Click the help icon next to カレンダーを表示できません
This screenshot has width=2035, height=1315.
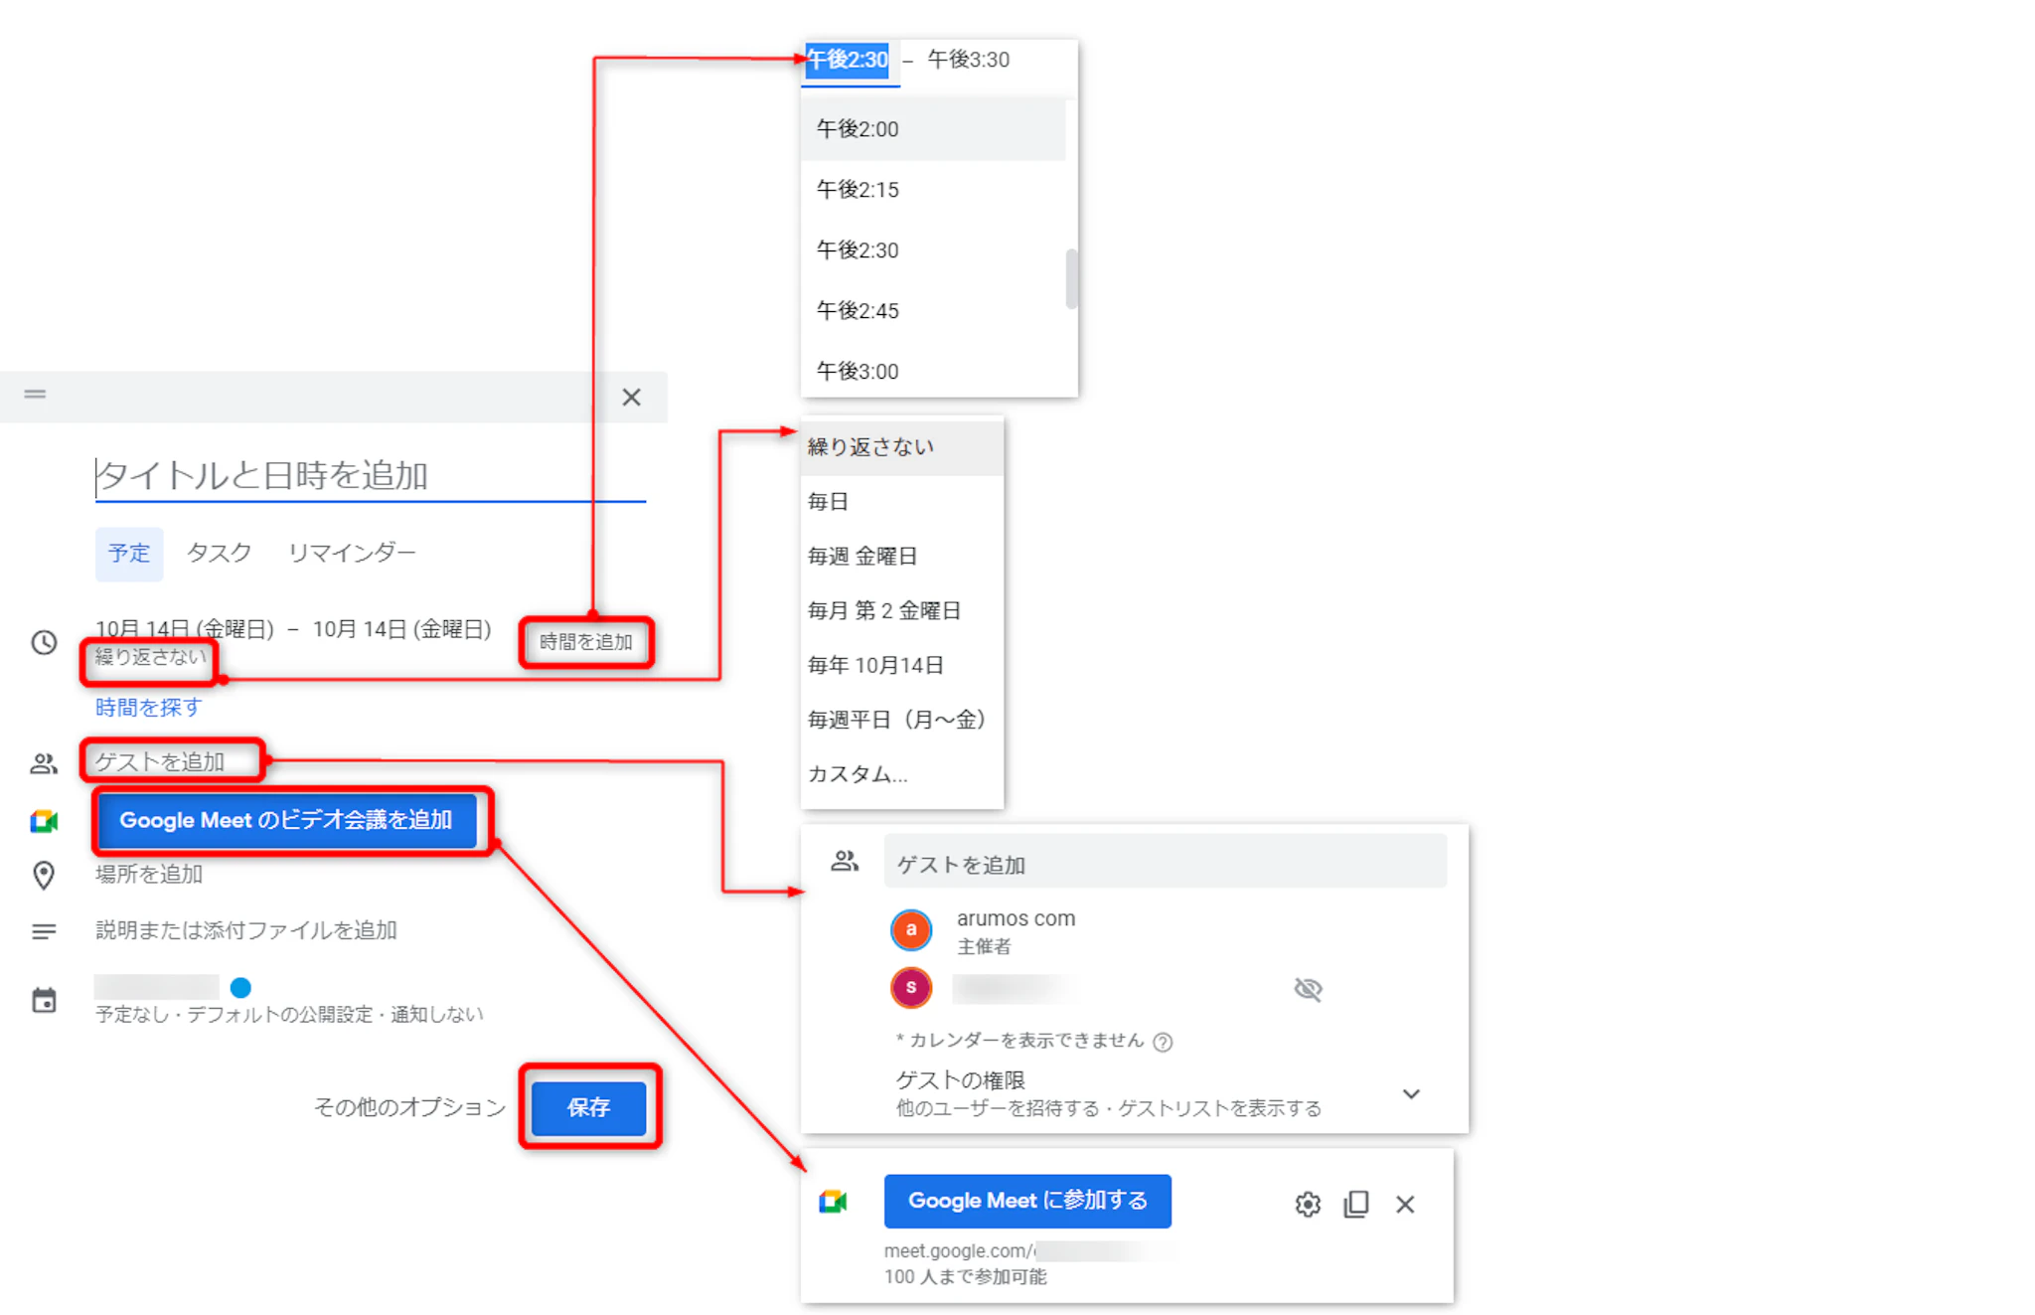click(x=1163, y=1042)
